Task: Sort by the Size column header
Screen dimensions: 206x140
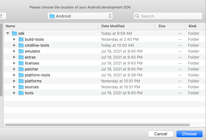Action: point(170,26)
